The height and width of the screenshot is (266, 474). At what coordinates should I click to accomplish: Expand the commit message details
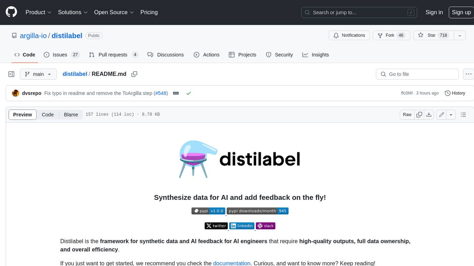[x=176, y=93]
